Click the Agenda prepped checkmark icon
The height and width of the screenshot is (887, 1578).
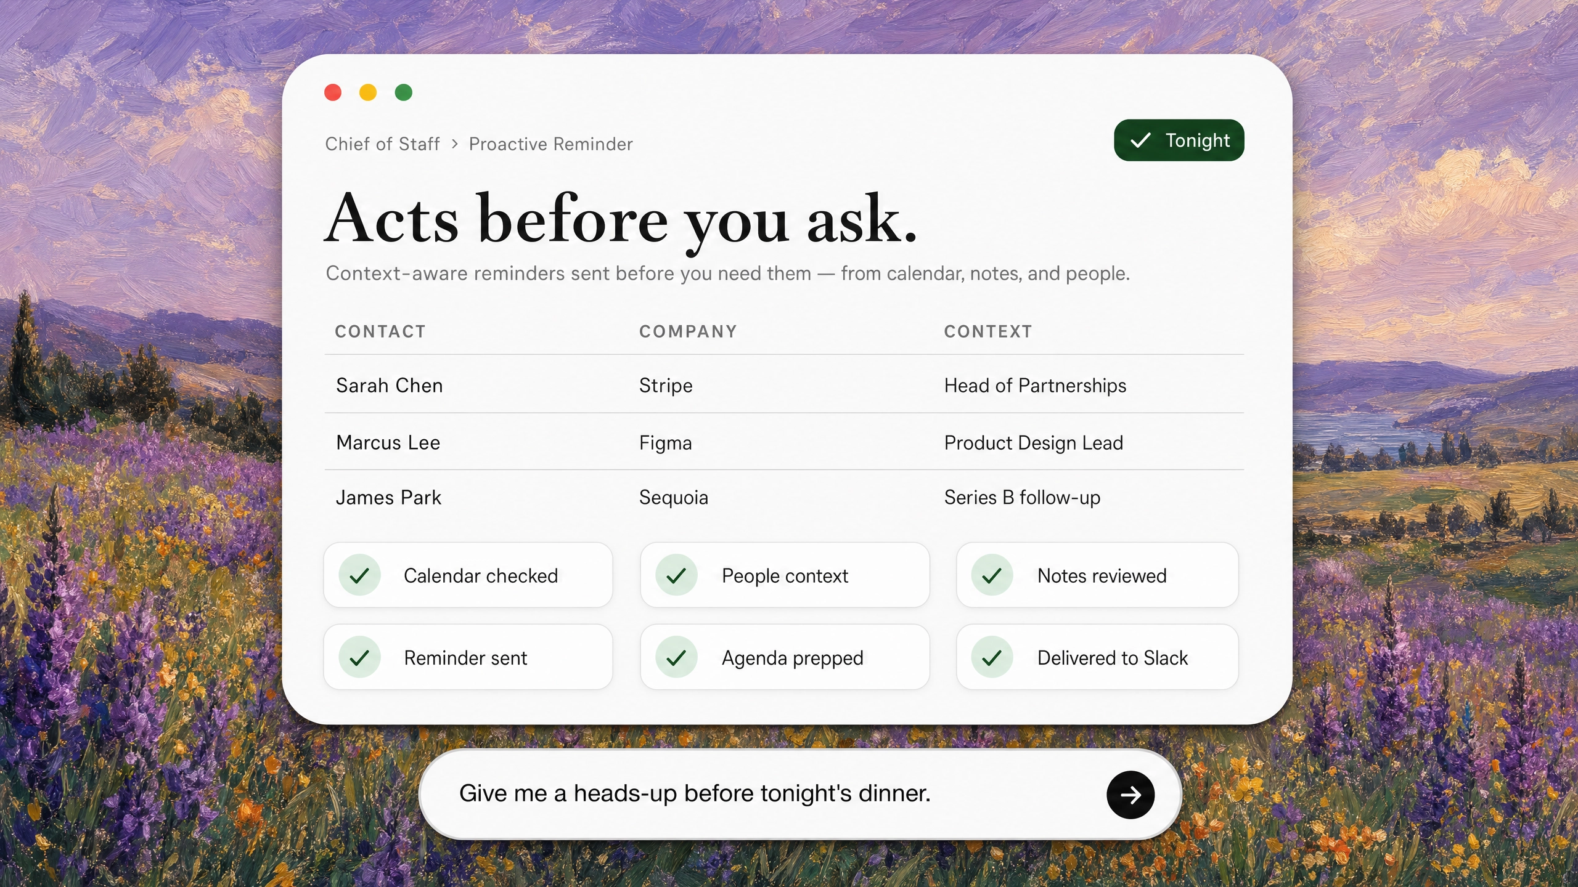(x=676, y=657)
